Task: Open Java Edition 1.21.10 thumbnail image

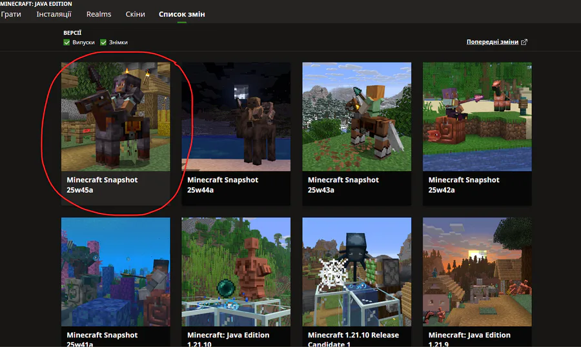Action: [236, 272]
